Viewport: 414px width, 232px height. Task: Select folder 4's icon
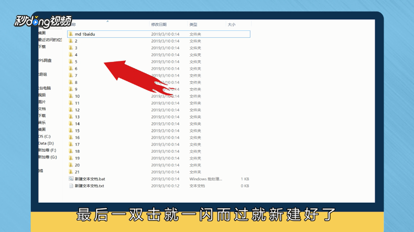pyautogui.click(x=71, y=55)
